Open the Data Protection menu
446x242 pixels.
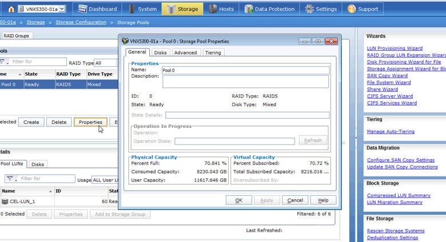[270, 9]
